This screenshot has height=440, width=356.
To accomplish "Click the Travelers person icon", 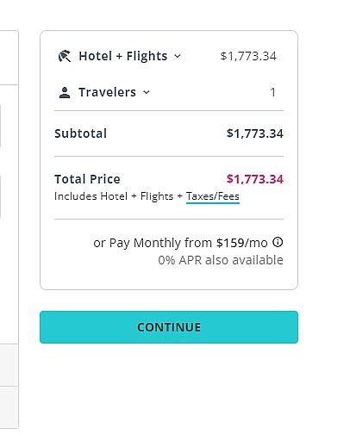I will pyautogui.click(x=65, y=93).
